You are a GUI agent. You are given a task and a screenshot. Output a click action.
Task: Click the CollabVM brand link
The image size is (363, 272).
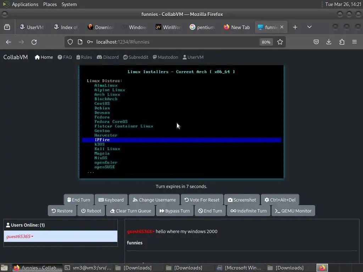pyautogui.click(x=16, y=57)
